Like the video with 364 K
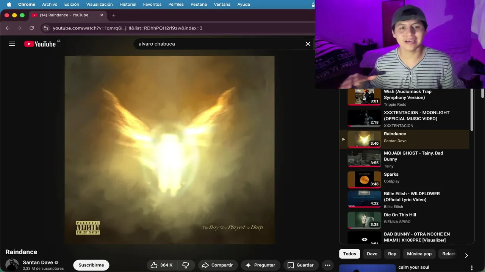Viewport: 485px width, 272px height. point(162,265)
